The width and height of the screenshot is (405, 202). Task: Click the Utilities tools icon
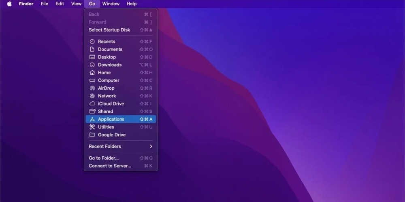point(92,127)
